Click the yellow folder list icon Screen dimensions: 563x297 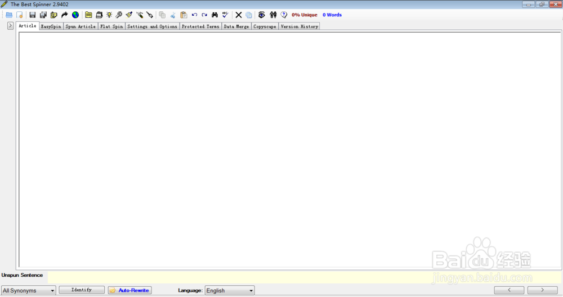[x=88, y=15]
